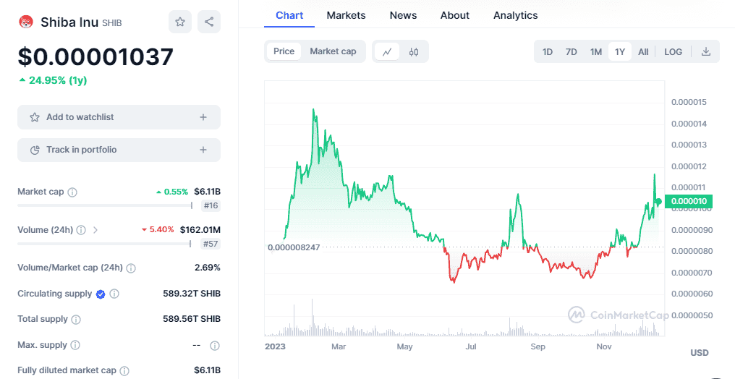
Task: Click the info icon beside Circulating supply
Action: 114,294
